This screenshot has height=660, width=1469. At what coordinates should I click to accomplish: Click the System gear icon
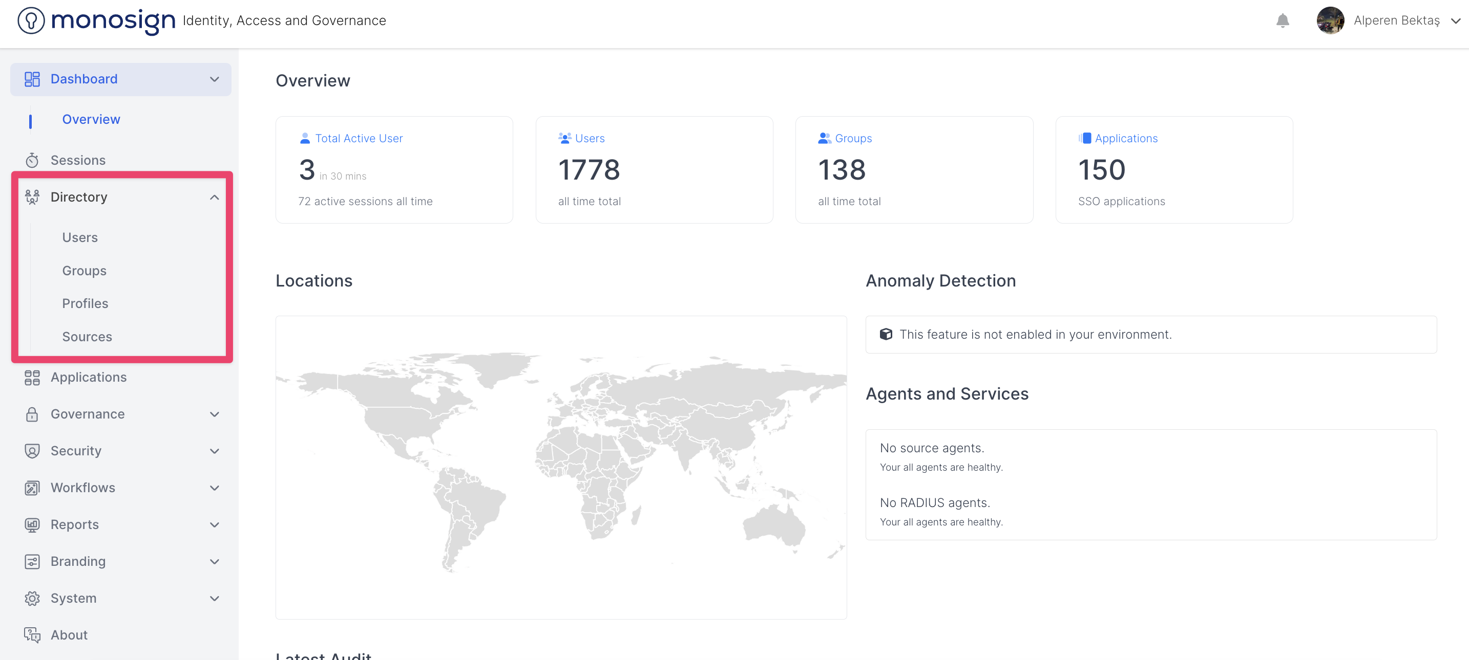click(32, 598)
